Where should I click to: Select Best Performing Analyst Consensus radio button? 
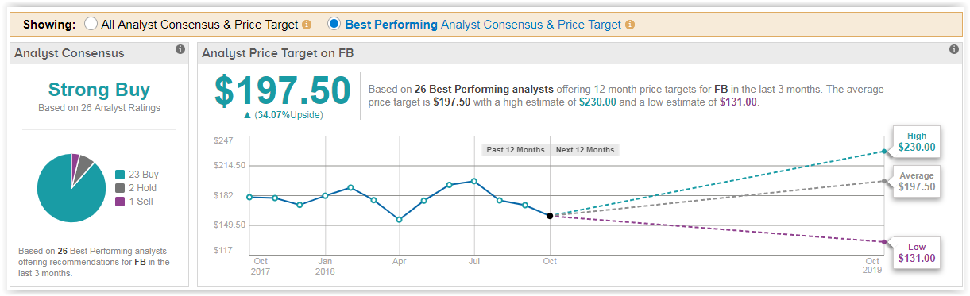(334, 24)
